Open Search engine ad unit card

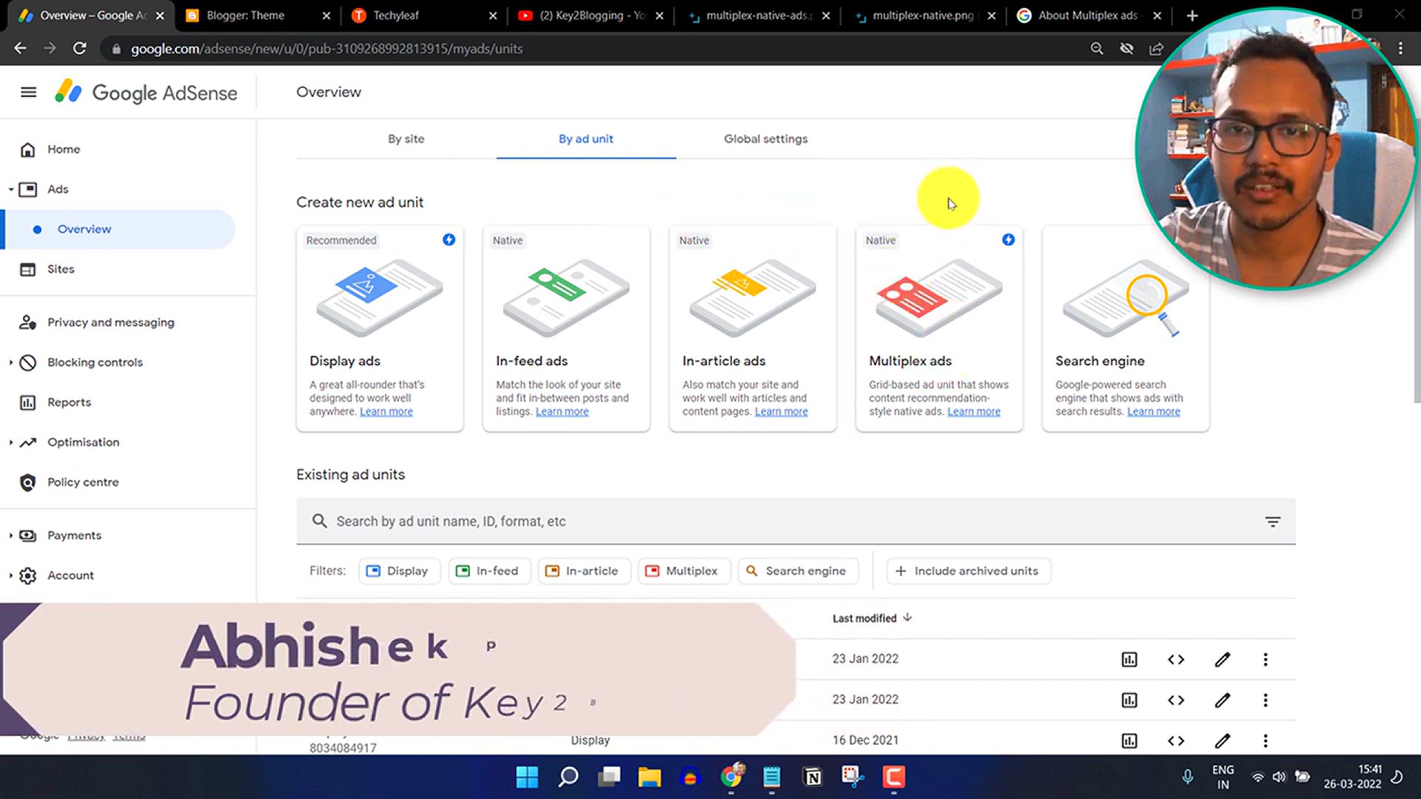(x=1126, y=328)
